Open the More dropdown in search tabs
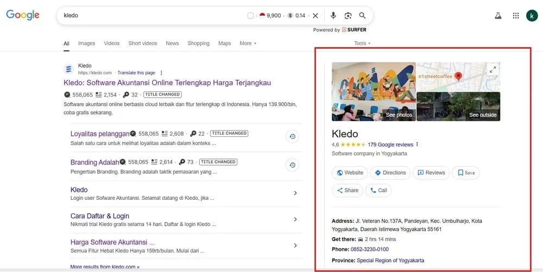Image resolution: width=543 pixels, height=272 pixels. [248, 43]
